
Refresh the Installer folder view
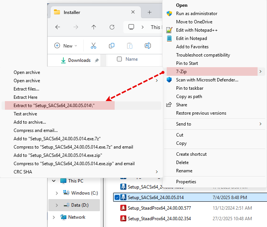tap(112, 27)
